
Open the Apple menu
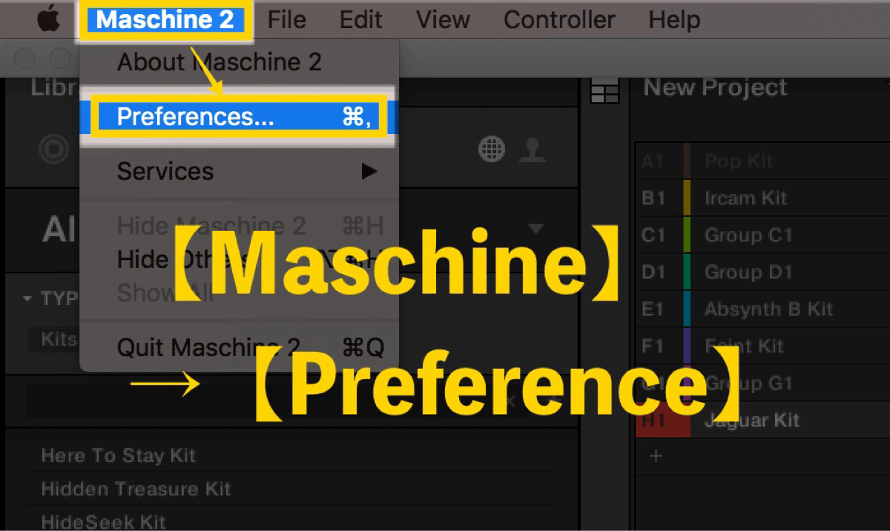pos(50,19)
